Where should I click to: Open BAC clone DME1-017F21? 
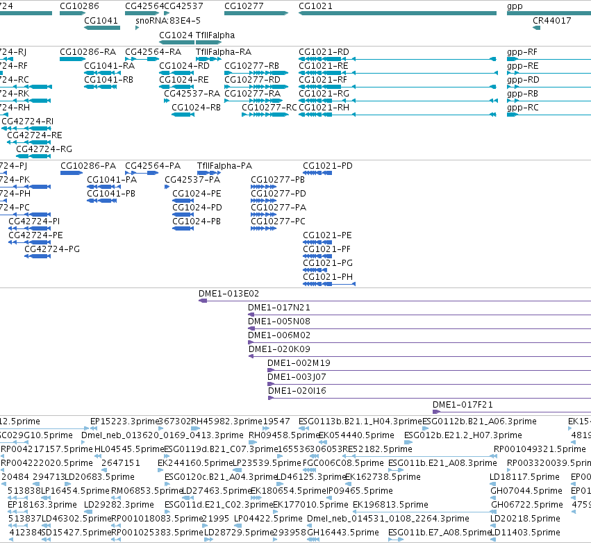coord(463,405)
